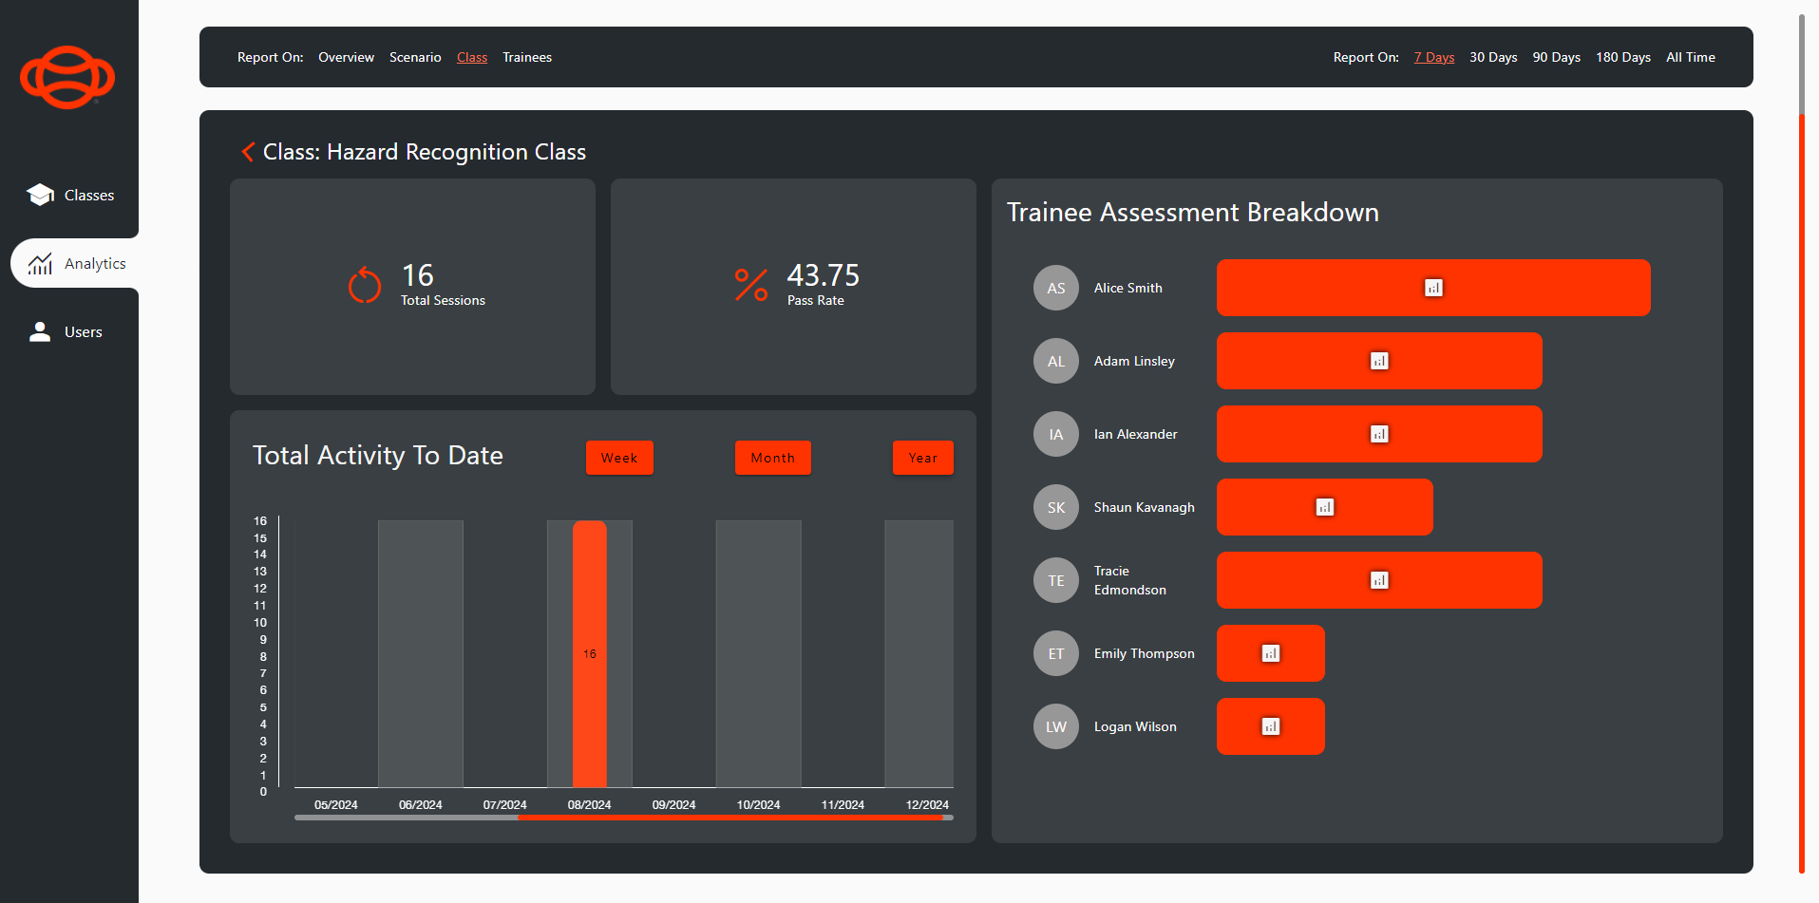Show activity by Year
The image size is (1819, 903).
pos(922,458)
